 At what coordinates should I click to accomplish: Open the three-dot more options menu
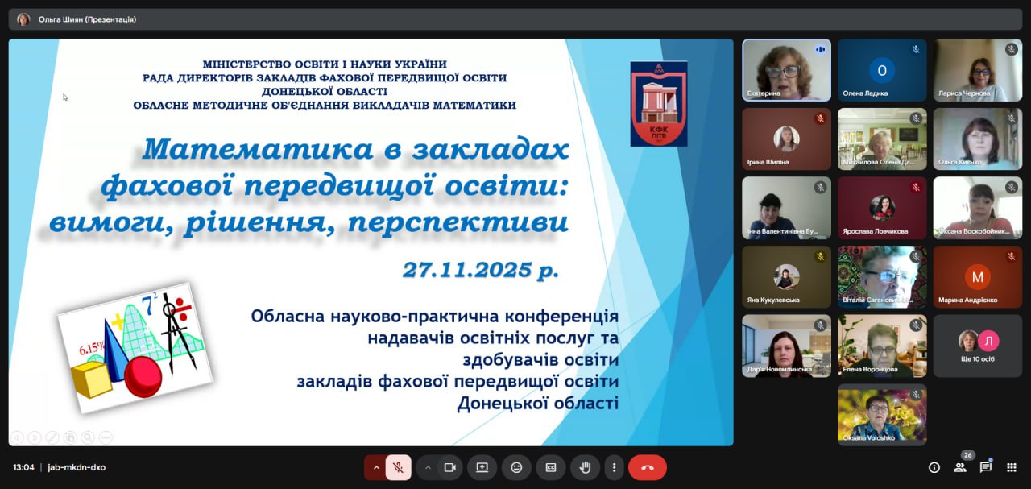tap(614, 467)
